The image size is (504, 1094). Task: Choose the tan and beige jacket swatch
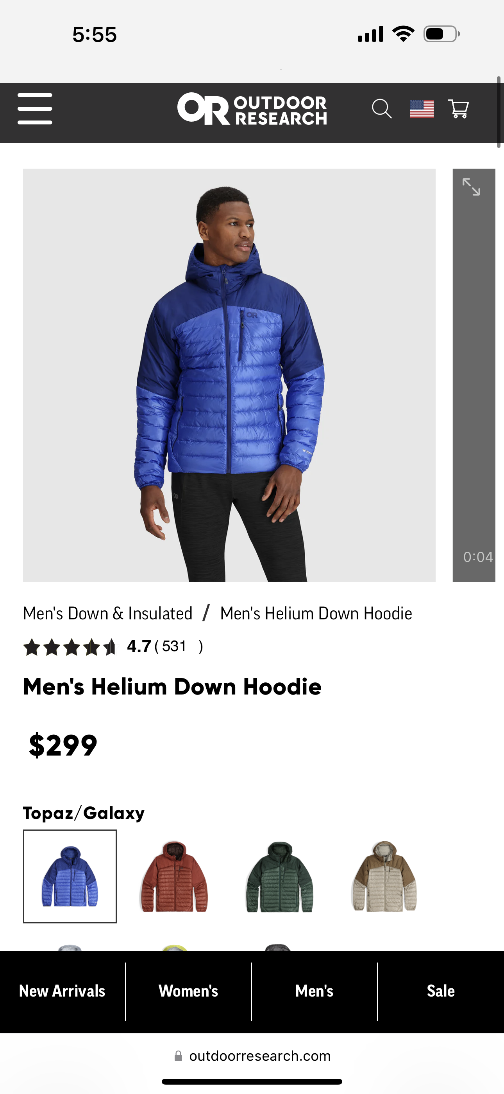point(384,876)
